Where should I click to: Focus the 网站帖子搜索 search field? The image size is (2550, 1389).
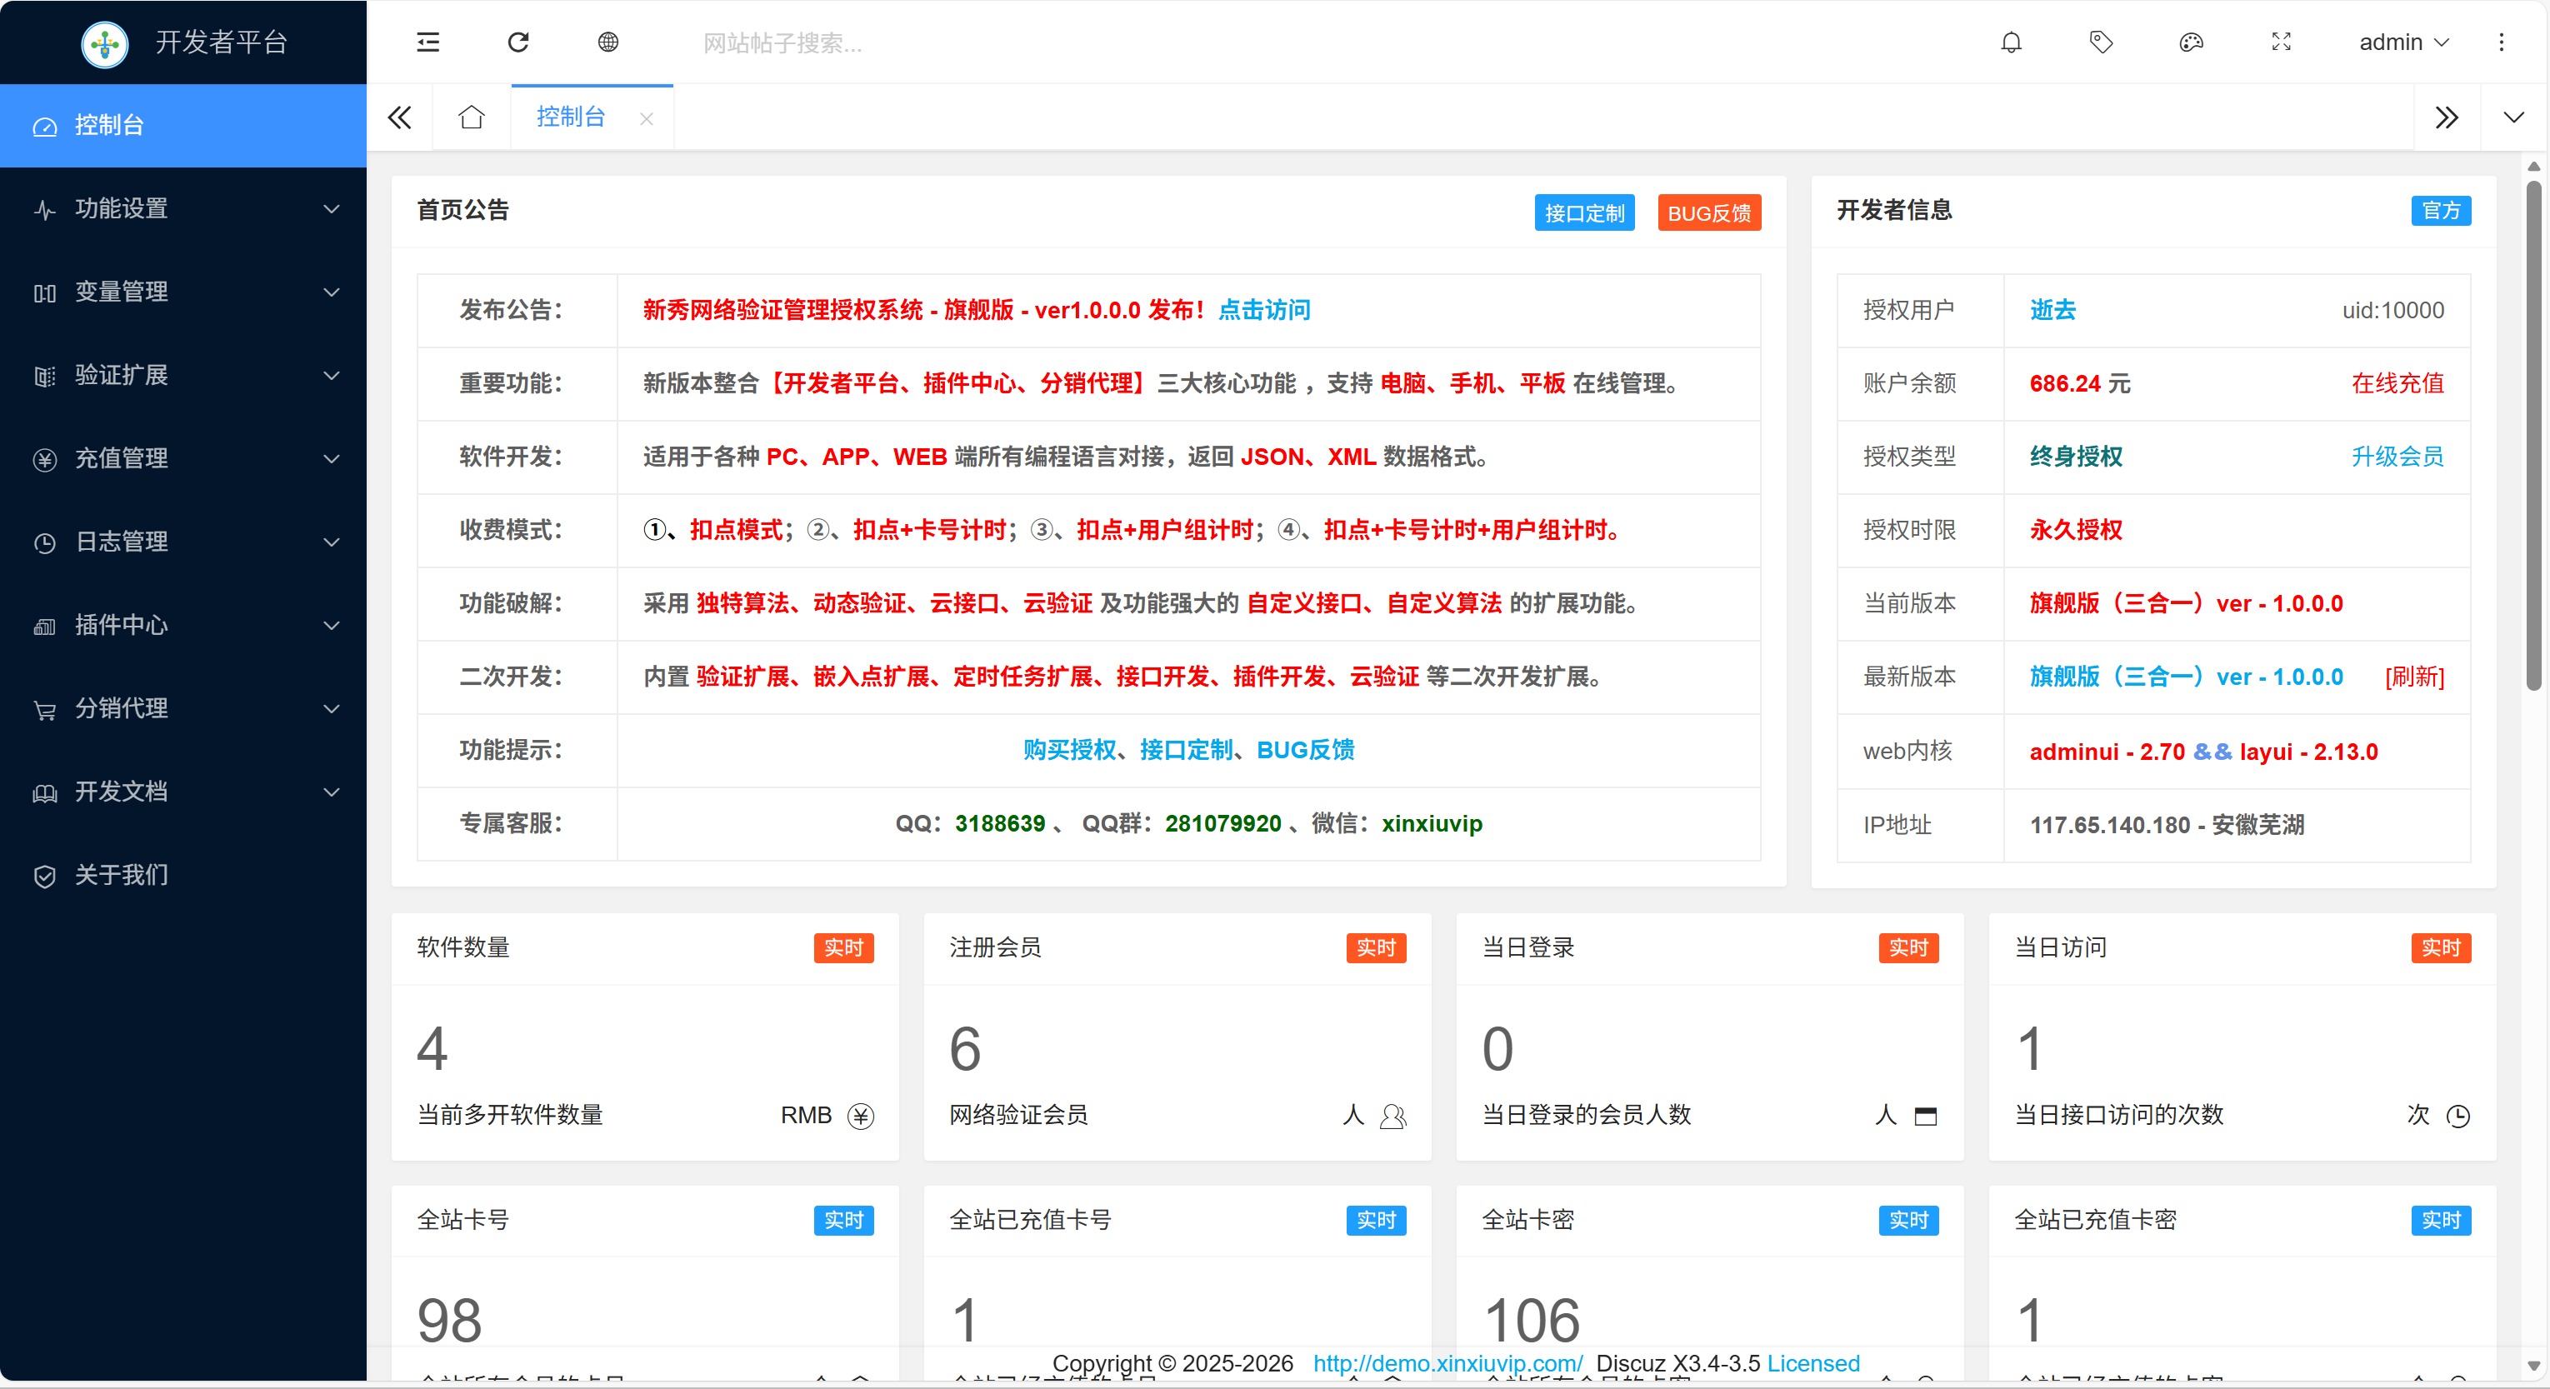(782, 42)
